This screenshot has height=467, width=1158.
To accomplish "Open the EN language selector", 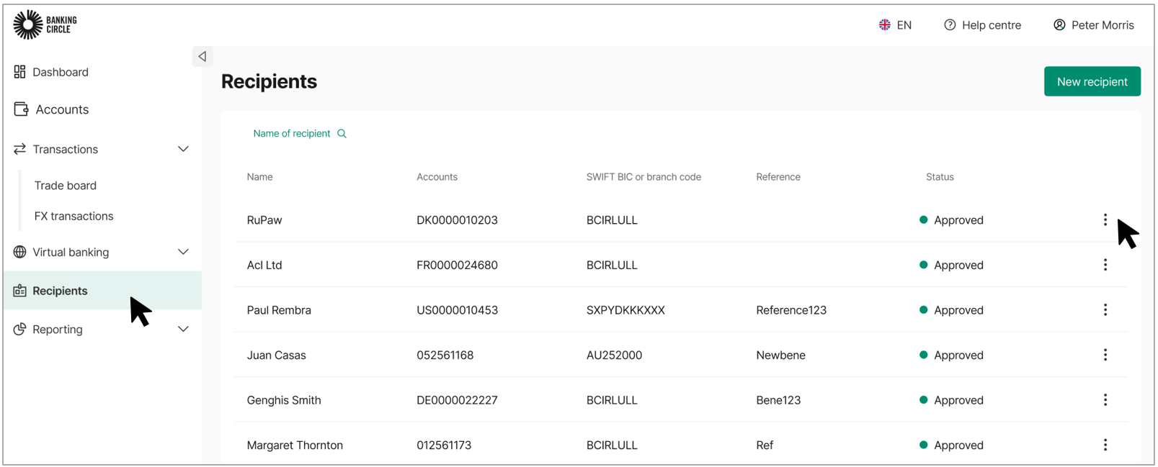I will (x=895, y=25).
